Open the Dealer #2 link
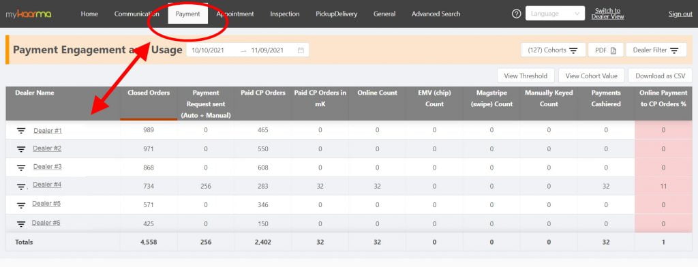Viewport: 698px width, 267px height. [47, 148]
